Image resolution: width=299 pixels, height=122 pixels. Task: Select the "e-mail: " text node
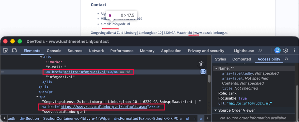tap(56, 67)
